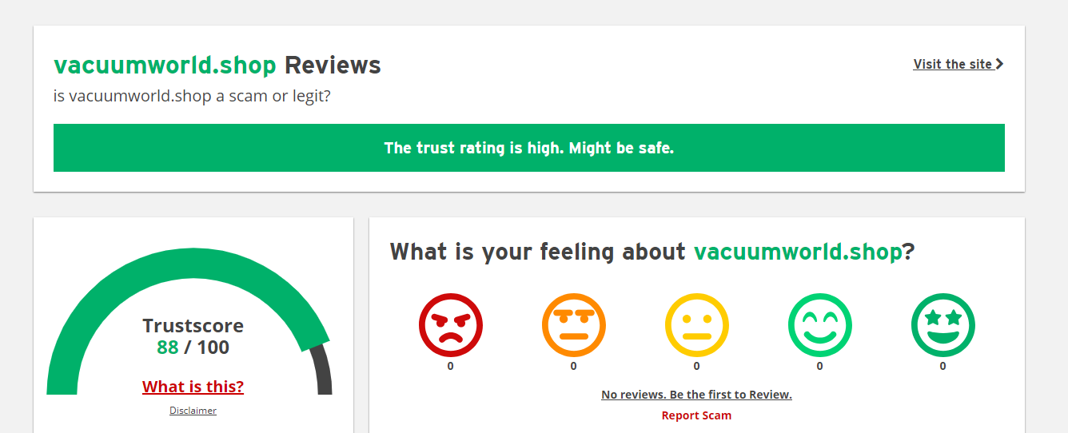1068x433 pixels.
Task: Choose the yellow neutral face rating
Action: [697, 325]
